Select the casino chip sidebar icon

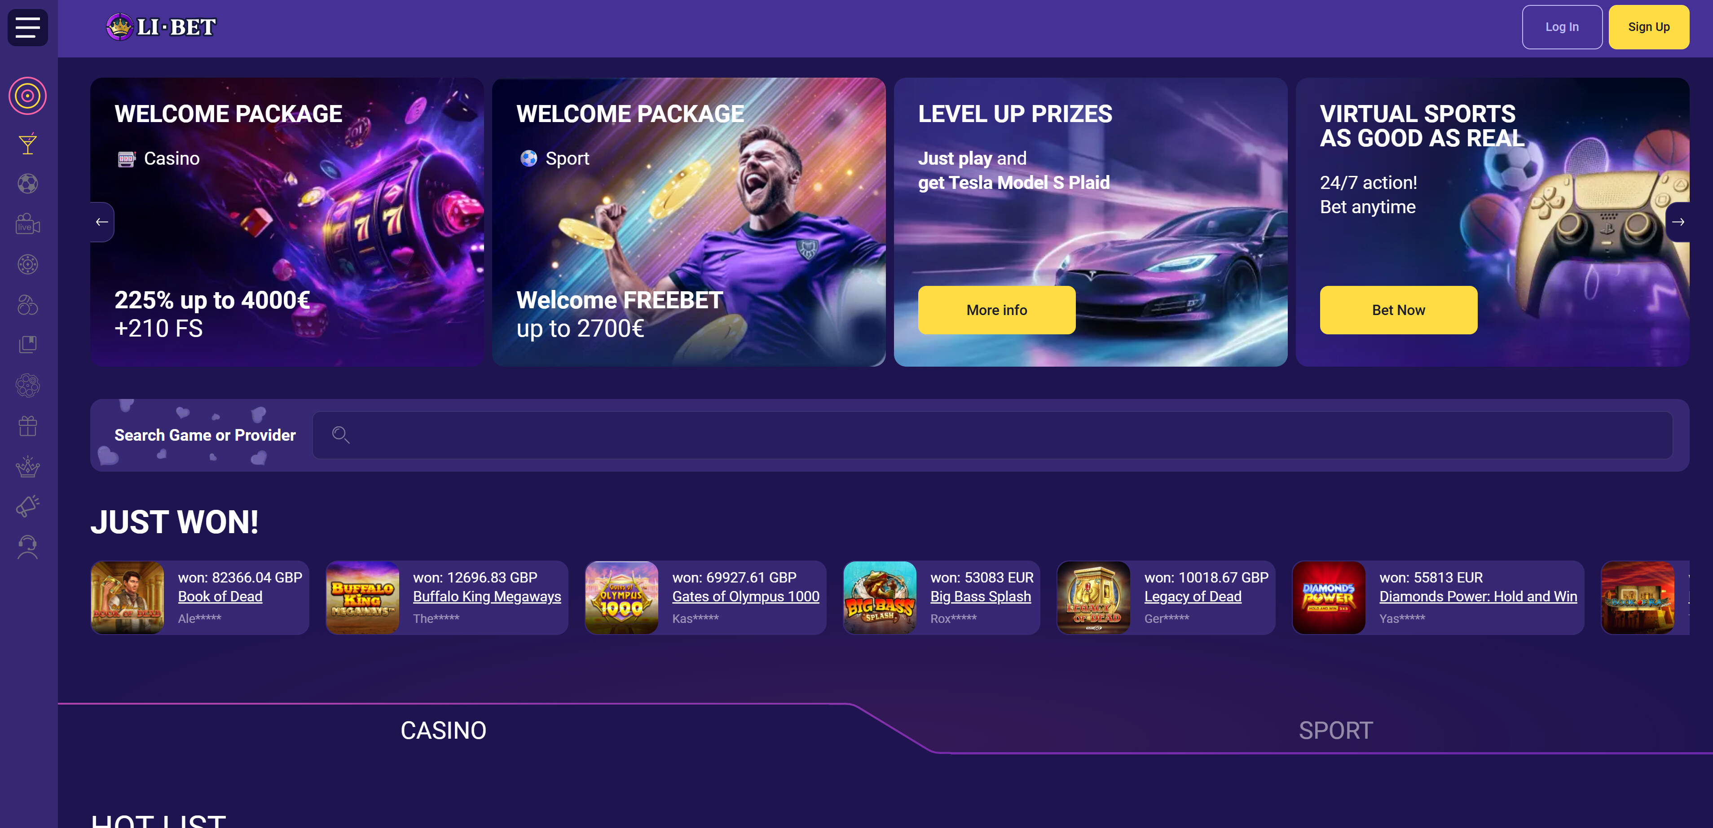tap(27, 264)
